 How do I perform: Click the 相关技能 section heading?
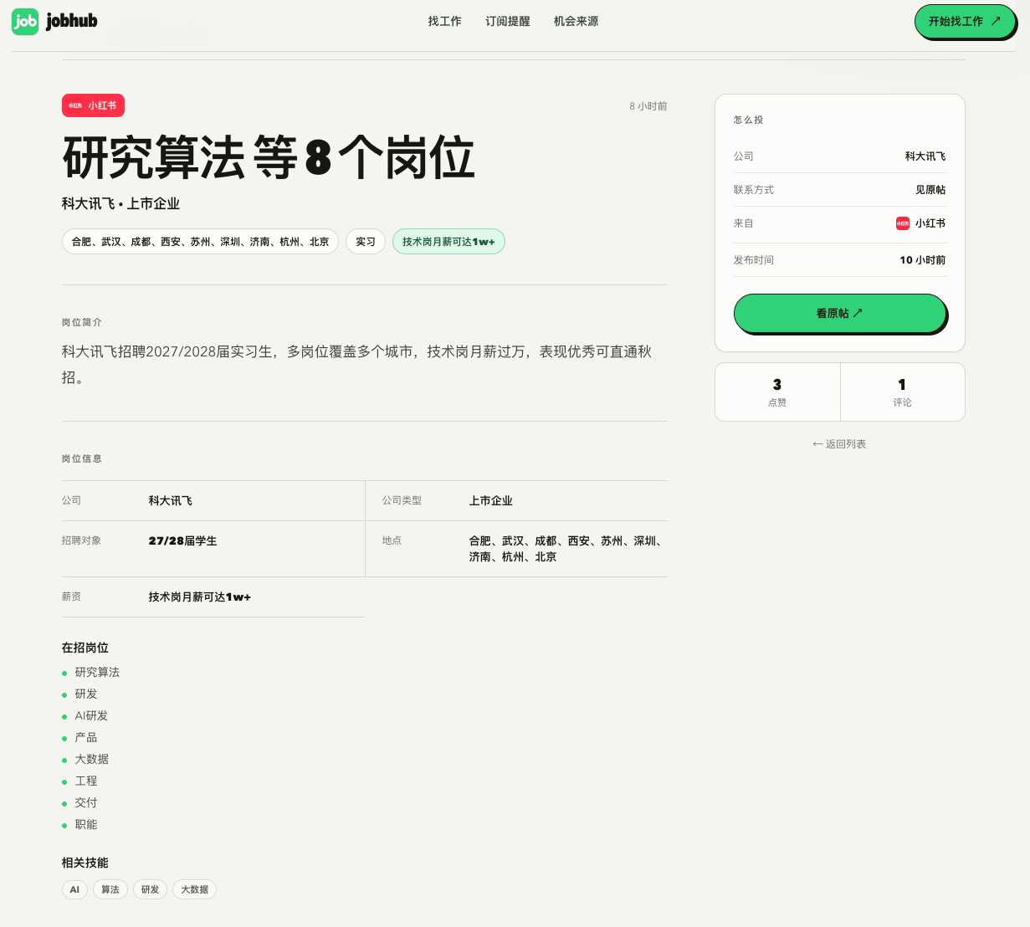click(85, 863)
